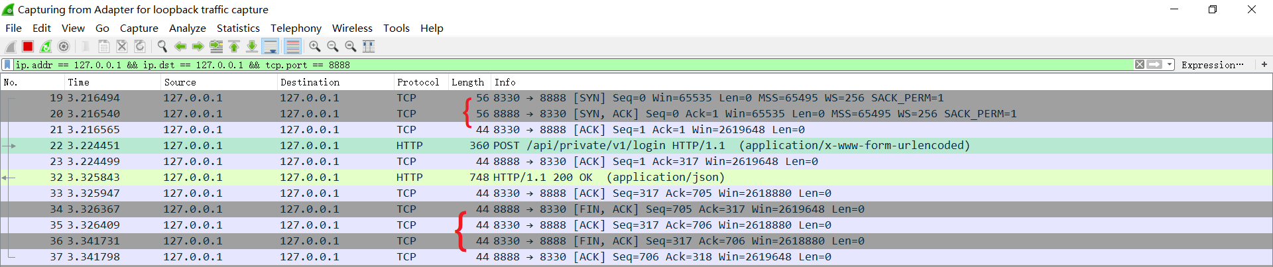Screen dimensions: 1273x267
Task: Open the display filter bookmark menu
Action: [7, 65]
